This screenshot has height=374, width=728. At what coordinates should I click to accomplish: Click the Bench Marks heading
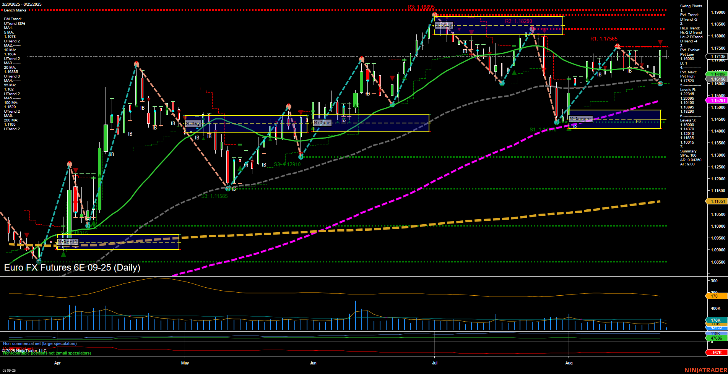(x=15, y=10)
